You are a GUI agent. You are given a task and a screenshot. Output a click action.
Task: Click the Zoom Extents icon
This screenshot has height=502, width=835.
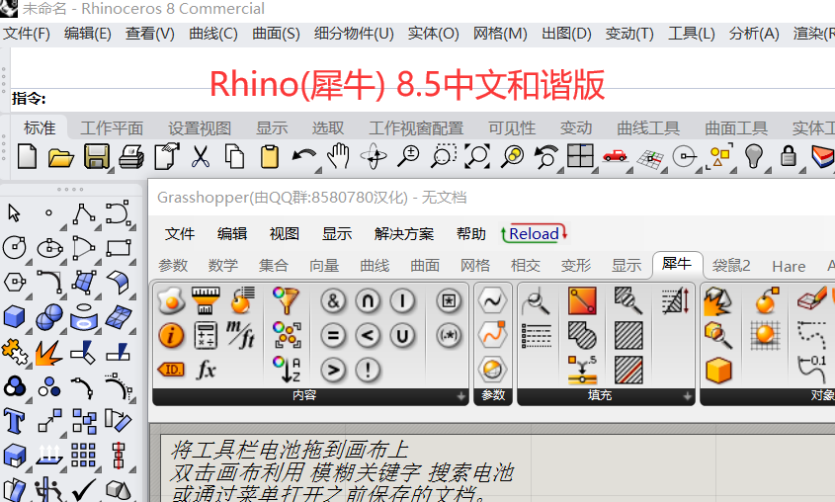pyautogui.click(x=477, y=157)
